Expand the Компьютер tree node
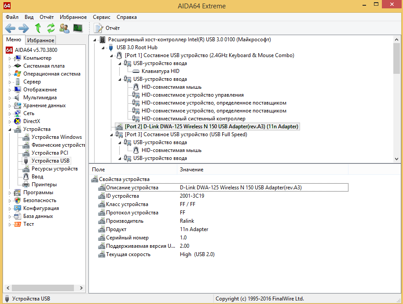The image size is (403, 304). (10, 58)
